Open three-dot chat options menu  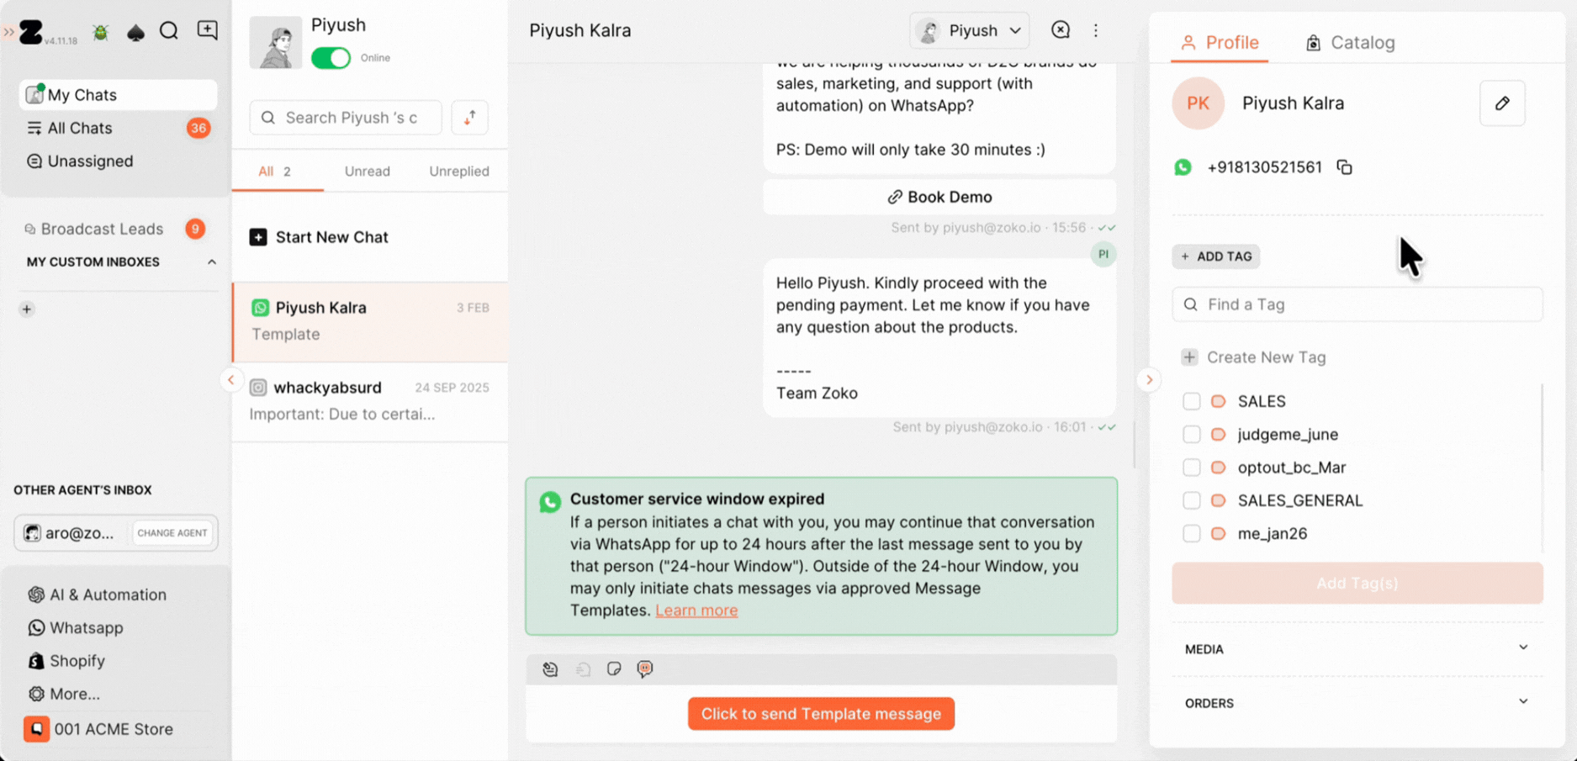1096,30
